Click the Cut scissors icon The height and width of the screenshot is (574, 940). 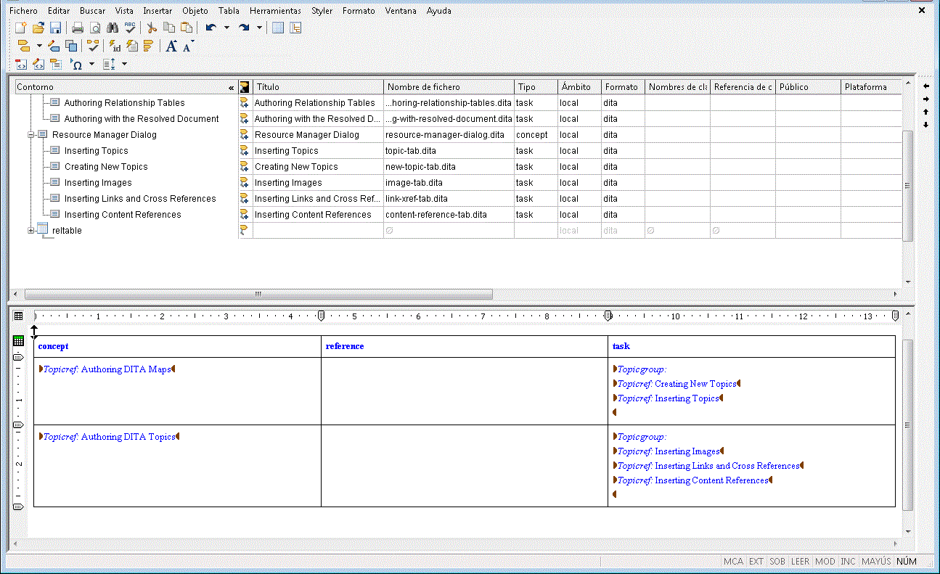coord(152,28)
